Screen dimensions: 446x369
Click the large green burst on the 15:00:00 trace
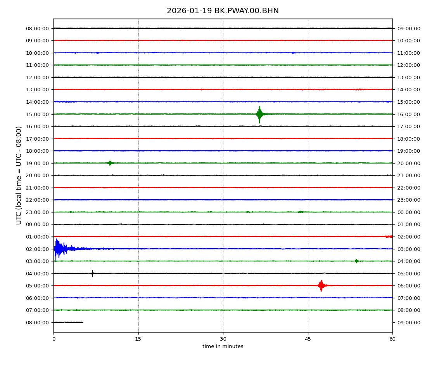[259, 114]
